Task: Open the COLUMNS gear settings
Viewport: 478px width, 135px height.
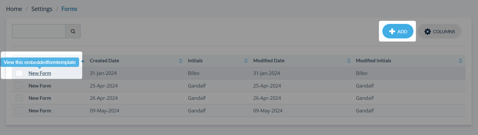Action: tap(439, 31)
